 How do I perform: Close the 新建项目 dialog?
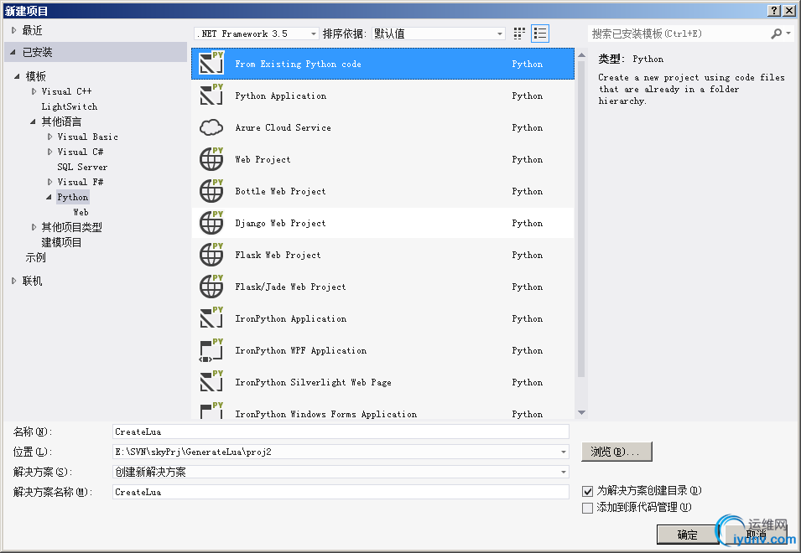coord(788,10)
